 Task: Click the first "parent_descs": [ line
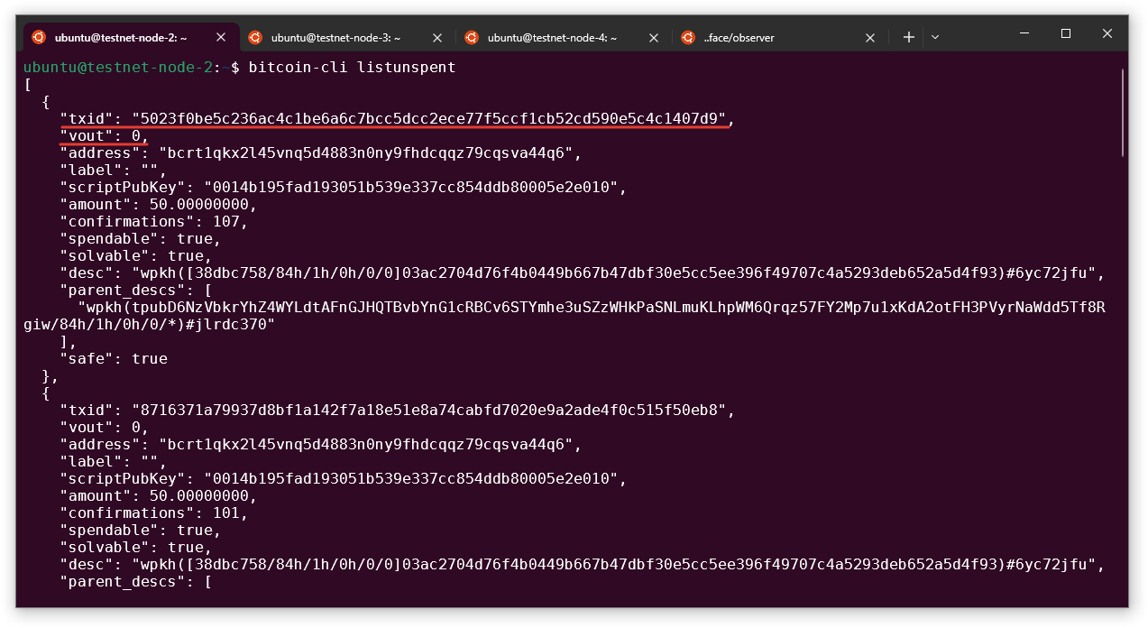(x=135, y=290)
